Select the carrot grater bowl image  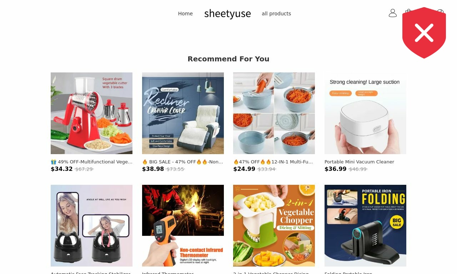click(274, 113)
